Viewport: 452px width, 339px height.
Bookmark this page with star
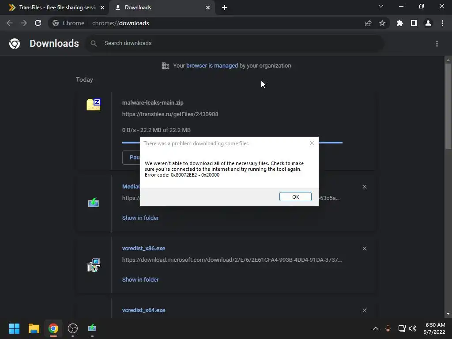382,23
